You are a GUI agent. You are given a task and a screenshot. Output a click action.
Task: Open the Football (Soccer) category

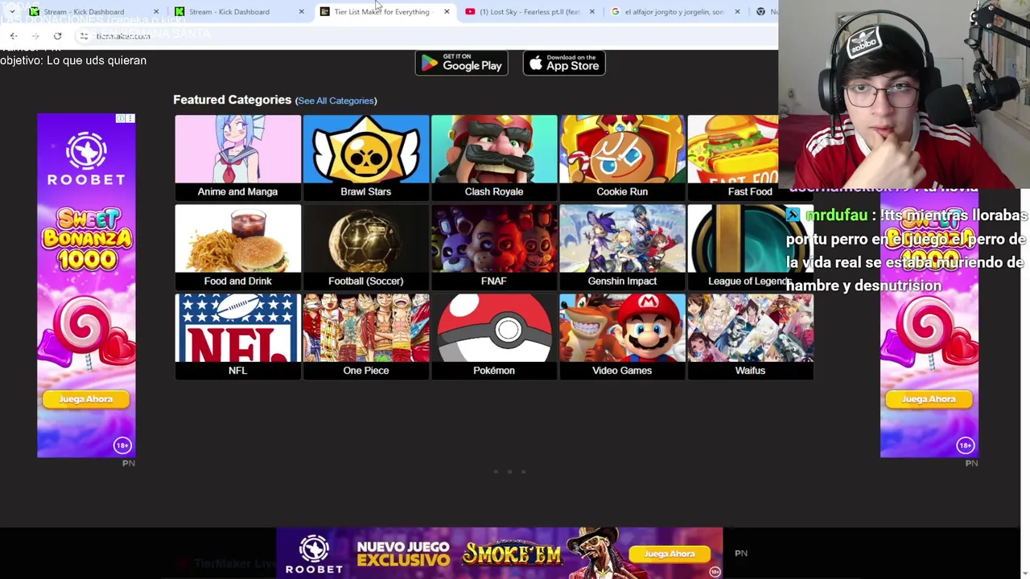[x=365, y=246]
